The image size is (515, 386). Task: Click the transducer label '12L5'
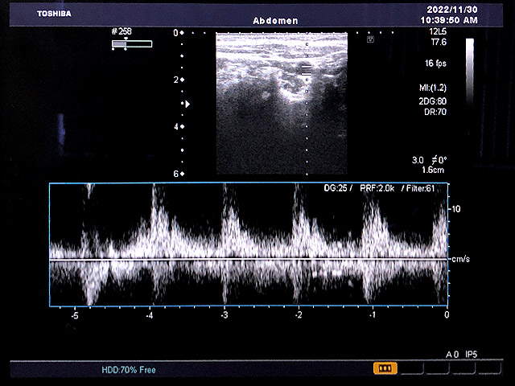438,32
